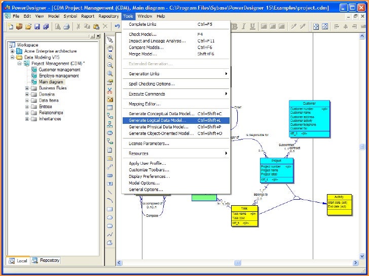
Task: Select the Note tool in palette
Action: tap(110, 158)
